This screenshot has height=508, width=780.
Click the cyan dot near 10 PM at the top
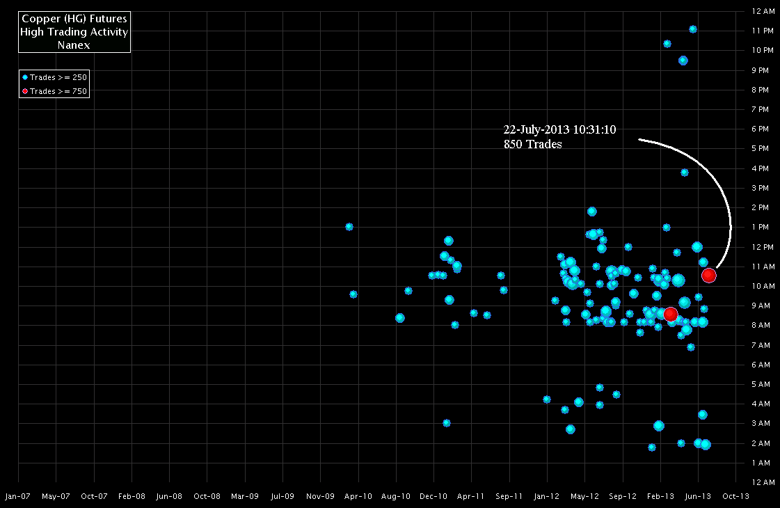coord(667,44)
